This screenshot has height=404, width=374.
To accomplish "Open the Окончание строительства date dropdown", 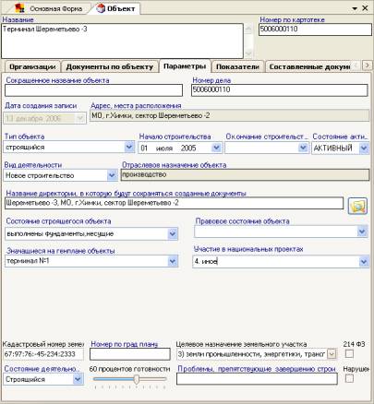I will [x=303, y=148].
